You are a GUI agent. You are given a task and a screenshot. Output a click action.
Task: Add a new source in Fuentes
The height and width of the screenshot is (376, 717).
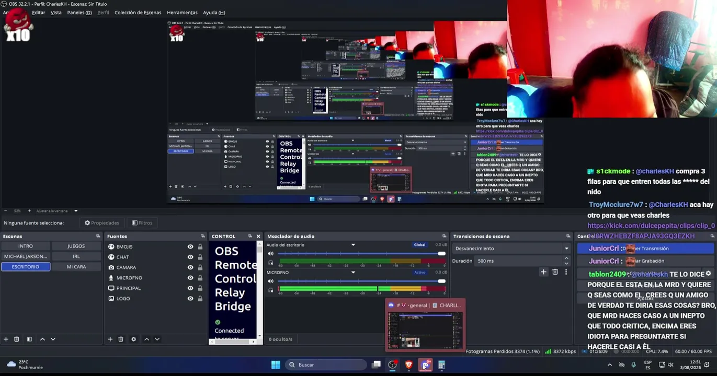tap(110, 339)
